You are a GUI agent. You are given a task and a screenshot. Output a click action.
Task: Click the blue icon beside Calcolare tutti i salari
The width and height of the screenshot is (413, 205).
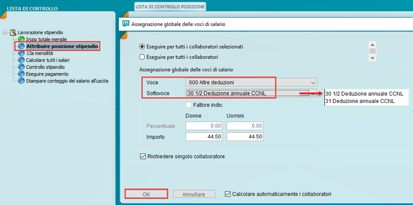coord(21,60)
